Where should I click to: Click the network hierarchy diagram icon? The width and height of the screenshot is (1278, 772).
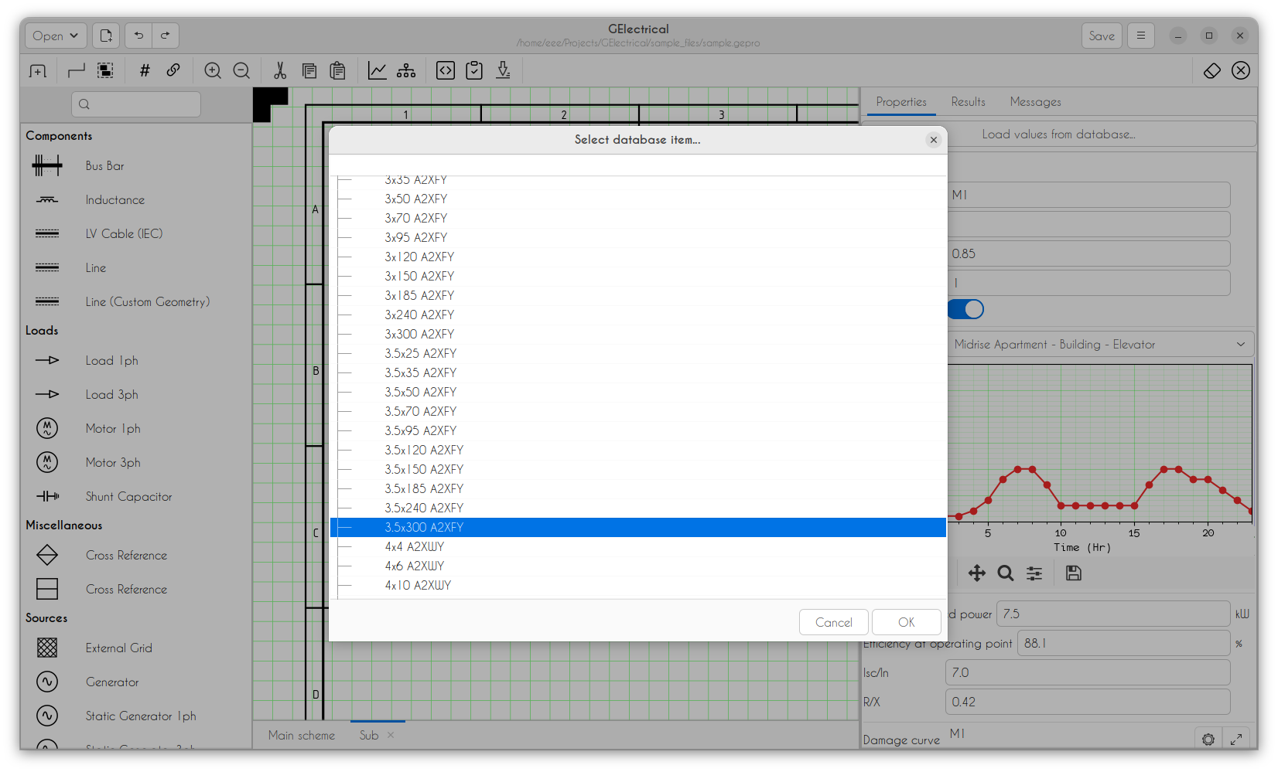click(x=406, y=71)
